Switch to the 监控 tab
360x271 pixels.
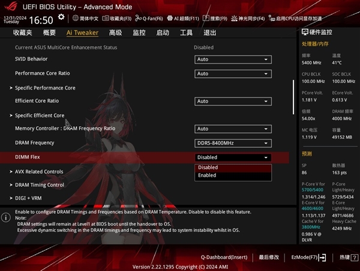pos(139,32)
